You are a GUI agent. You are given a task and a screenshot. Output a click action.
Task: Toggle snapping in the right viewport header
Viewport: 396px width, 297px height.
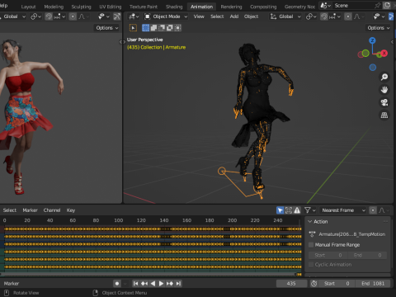[x=324, y=16]
